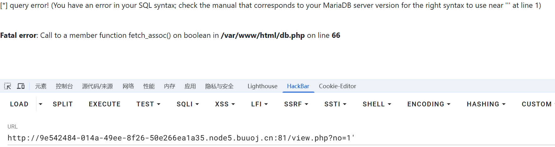Open the SSTI dropdown menu
Image resolution: width=555 pixels, height=147 pixels.
click(x=335, y=104)
